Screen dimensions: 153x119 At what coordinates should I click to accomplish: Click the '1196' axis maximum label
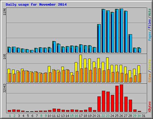[4, 12]
